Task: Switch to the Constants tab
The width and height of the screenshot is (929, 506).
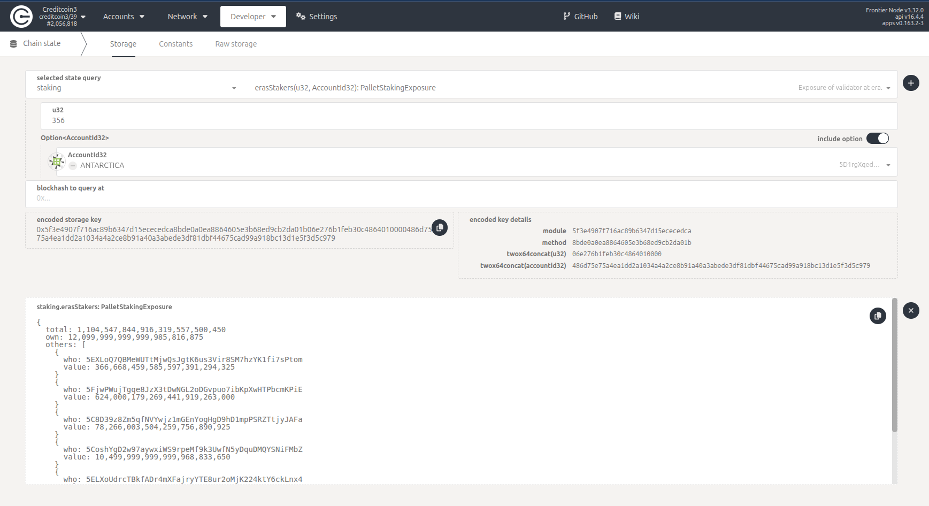Action: coord(175,44)
